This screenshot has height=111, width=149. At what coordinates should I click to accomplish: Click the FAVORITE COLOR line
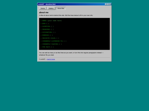pos(50,38)
